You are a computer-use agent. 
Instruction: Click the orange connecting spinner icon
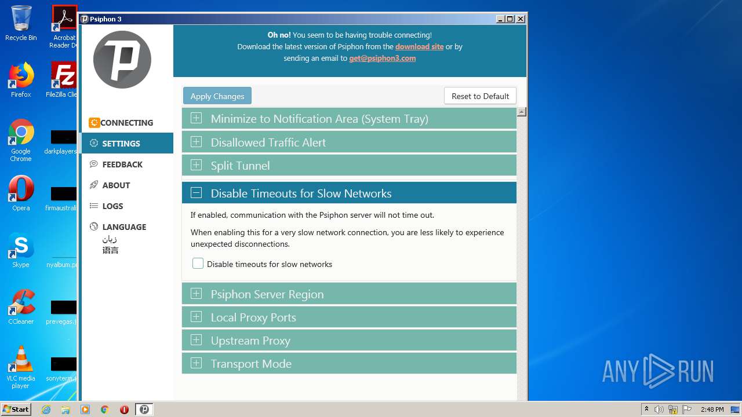pos(94,123)
